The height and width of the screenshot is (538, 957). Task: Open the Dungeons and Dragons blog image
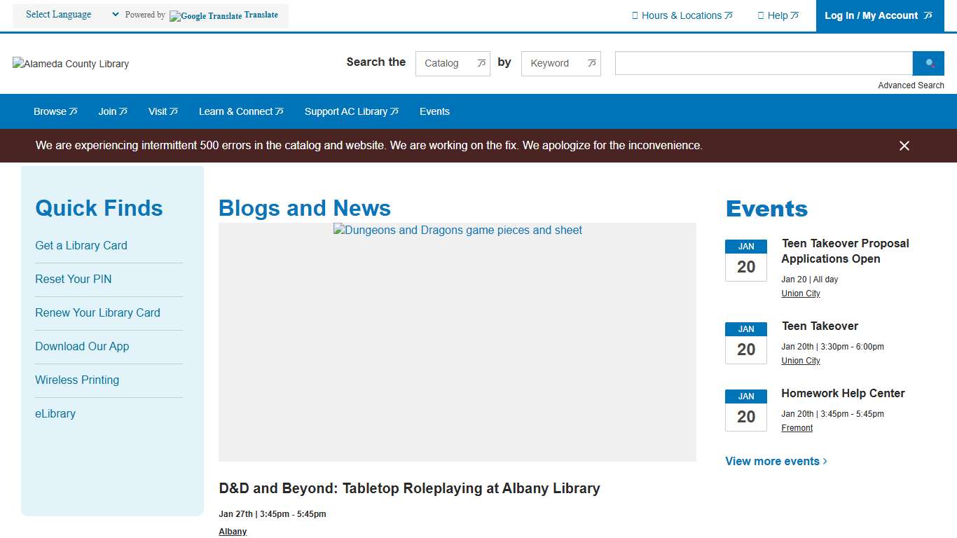[x=457, y=342]
